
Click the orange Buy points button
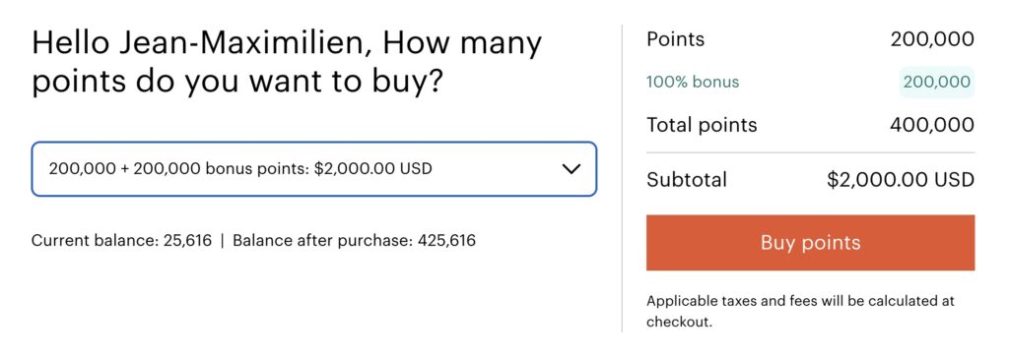click(810, 243)
